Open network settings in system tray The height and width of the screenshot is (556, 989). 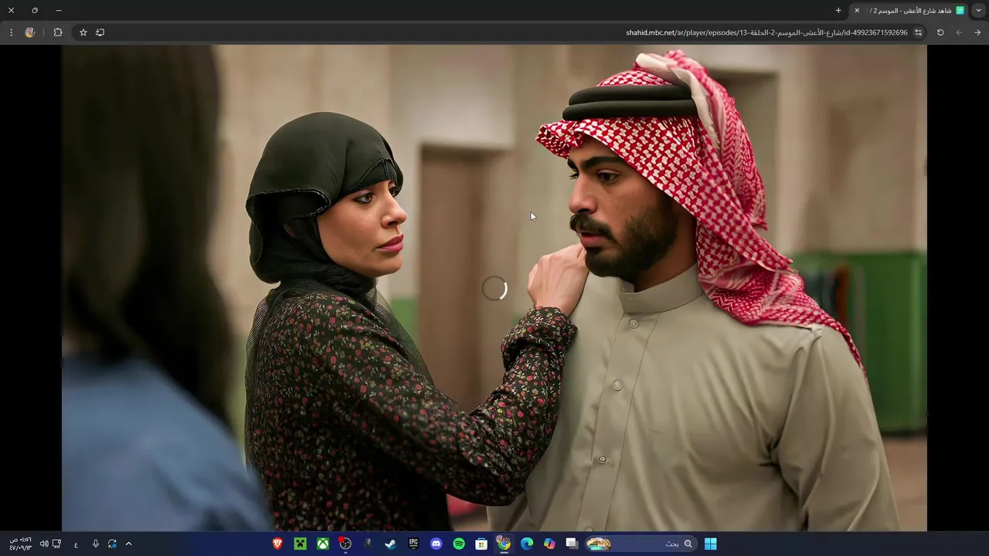point(56,544)
